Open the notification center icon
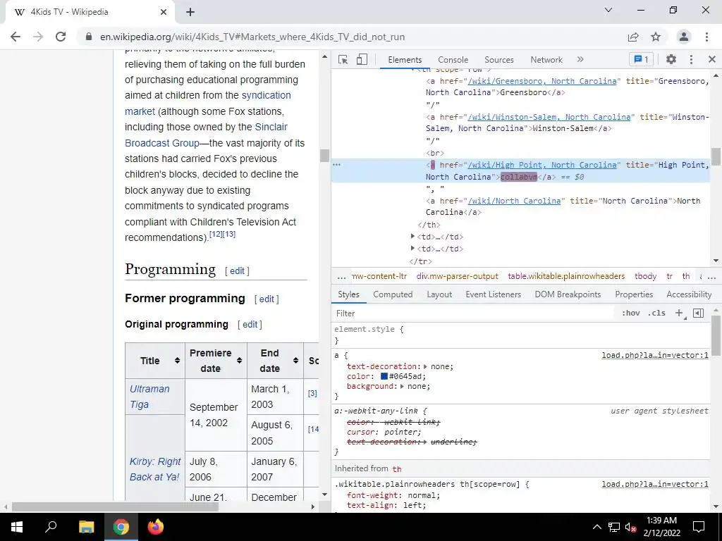The height and width of the screenshot is (541, 722). (699, 527)
